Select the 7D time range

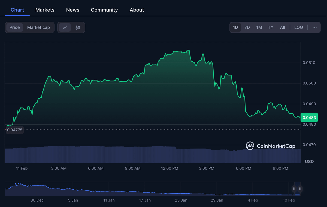pyautogui.click(x=247, y=27)
